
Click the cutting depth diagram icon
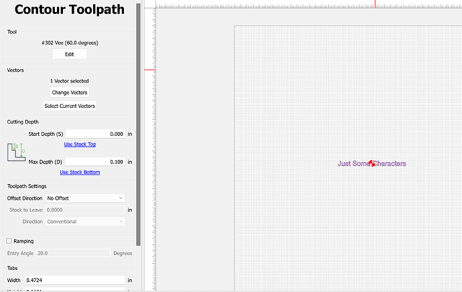click(16, 152)
